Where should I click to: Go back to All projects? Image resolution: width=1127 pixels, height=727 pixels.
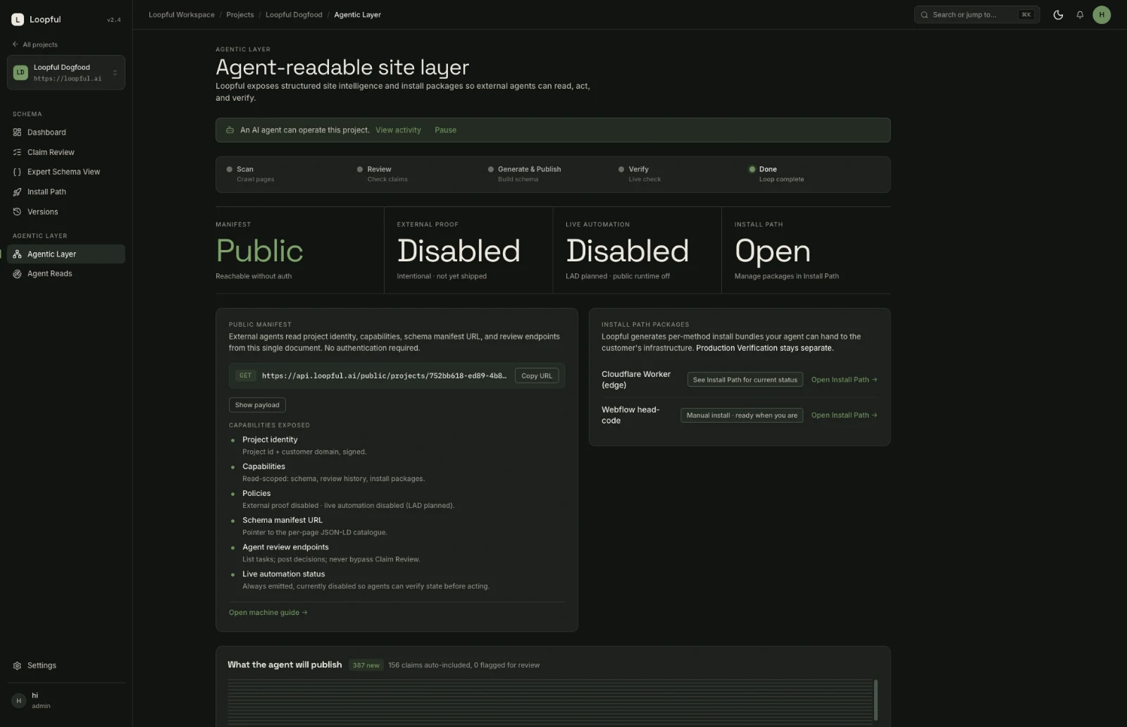pyautogui.click(x=35, y=44)
